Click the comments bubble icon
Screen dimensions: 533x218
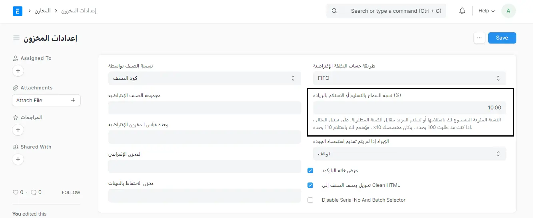pos(34,192)
